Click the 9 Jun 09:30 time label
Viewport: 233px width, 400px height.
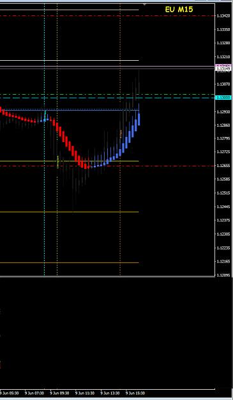click(59, 394)
